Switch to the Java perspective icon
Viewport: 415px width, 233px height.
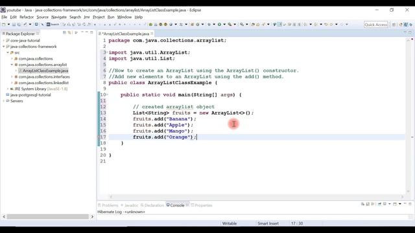point(406,25)
